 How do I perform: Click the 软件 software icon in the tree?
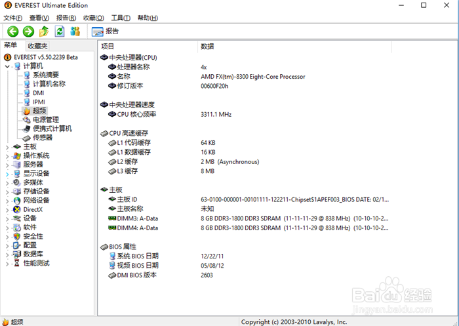(x=17, y=228)
